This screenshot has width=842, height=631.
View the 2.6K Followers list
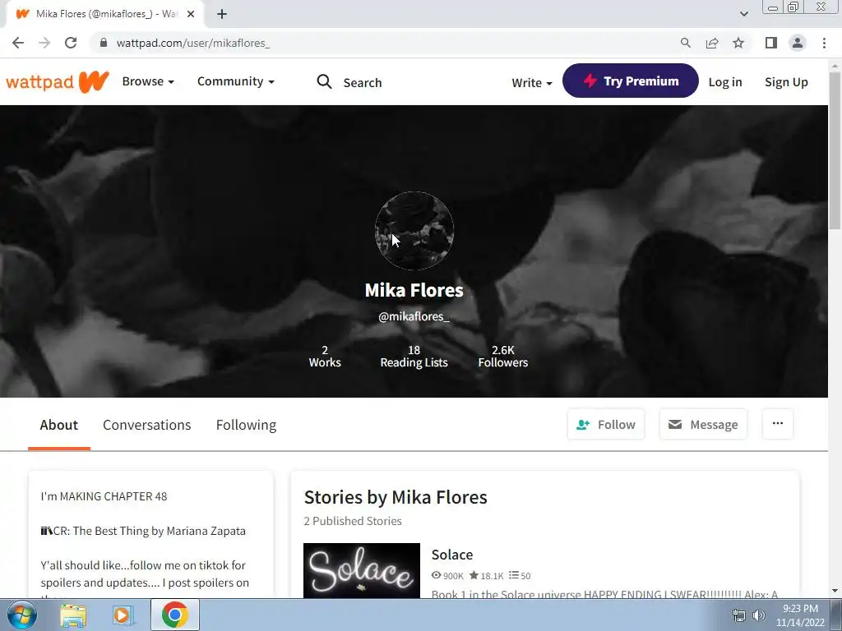tap(503, 357)
